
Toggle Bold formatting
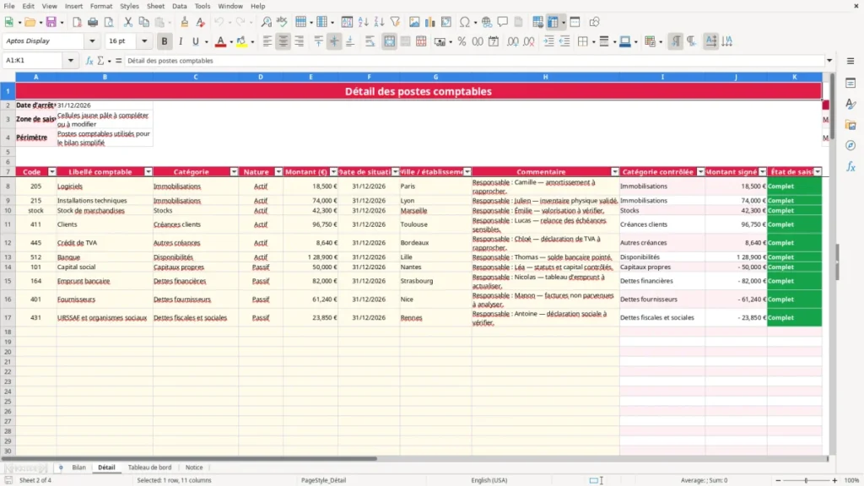point(165,41)
